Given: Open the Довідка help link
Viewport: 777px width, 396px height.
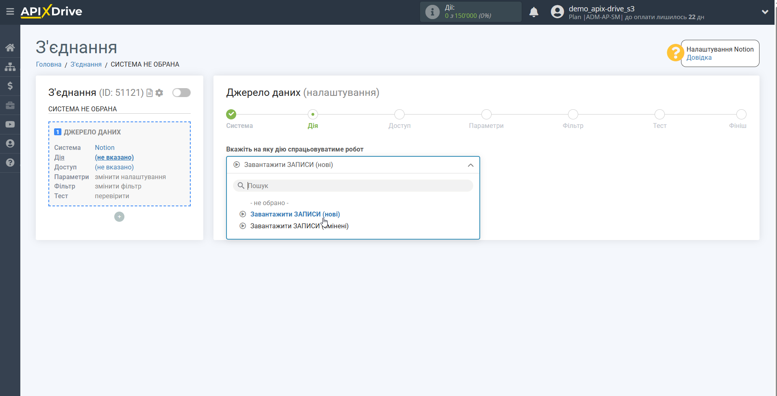Looking at the screenshot, I should 699,57.
